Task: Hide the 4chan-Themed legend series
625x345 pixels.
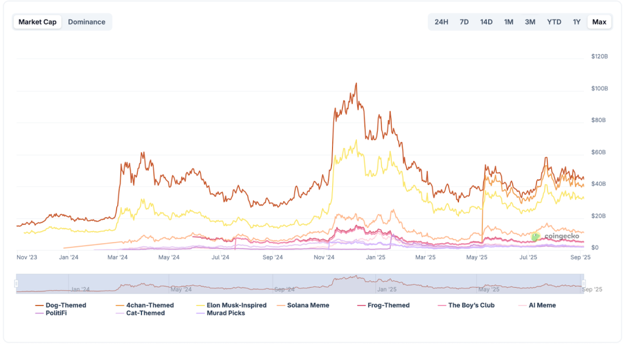Action: point(149,305)
